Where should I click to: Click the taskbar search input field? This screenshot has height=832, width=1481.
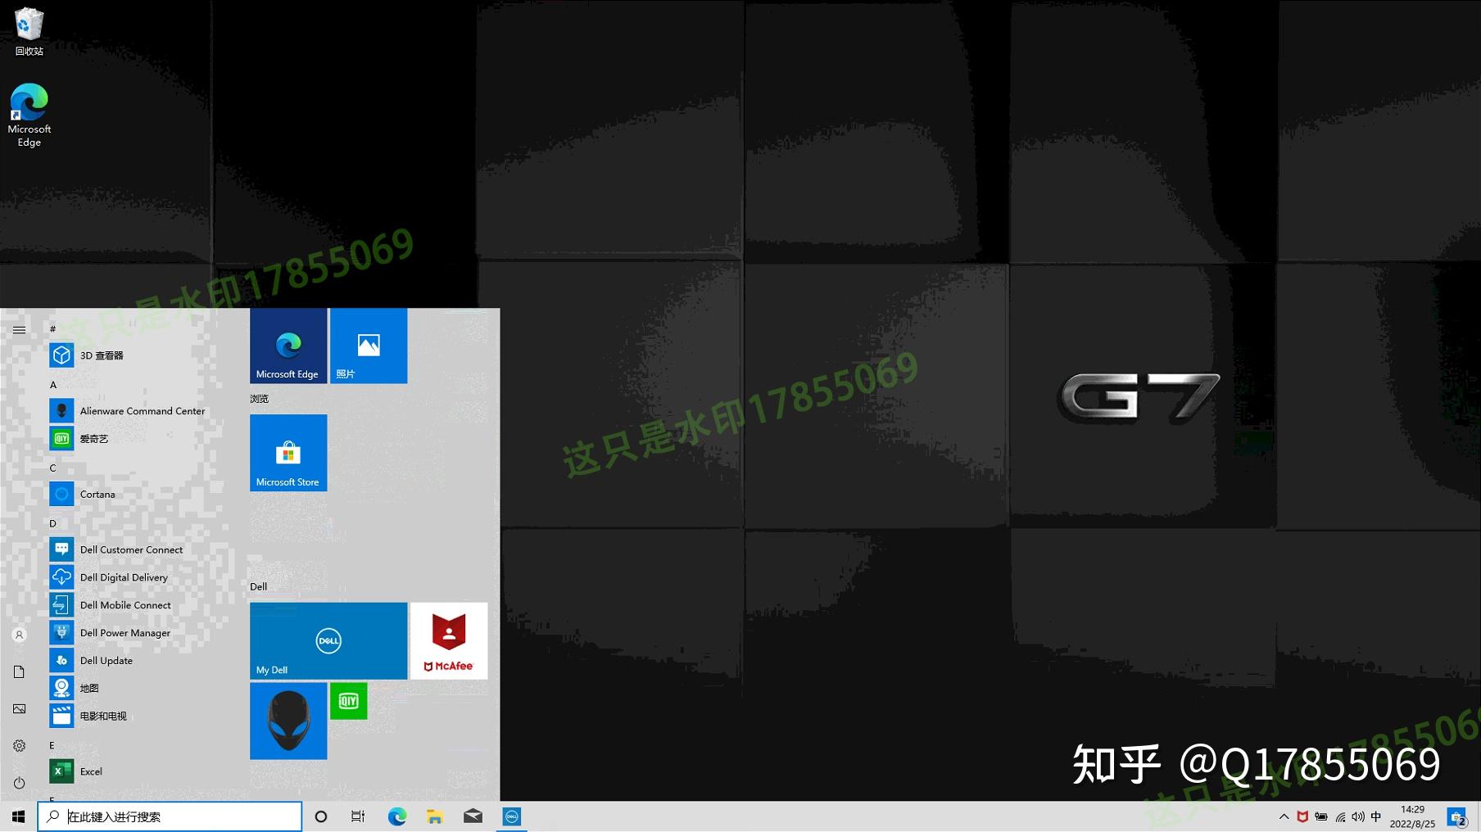tap(172, 816)
